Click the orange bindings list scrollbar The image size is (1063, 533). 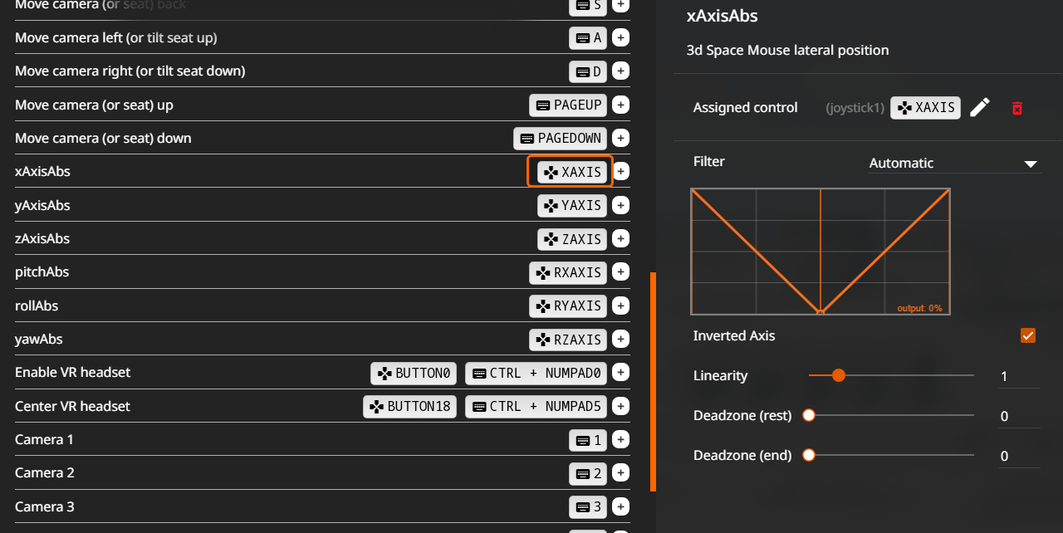point(654,382)
